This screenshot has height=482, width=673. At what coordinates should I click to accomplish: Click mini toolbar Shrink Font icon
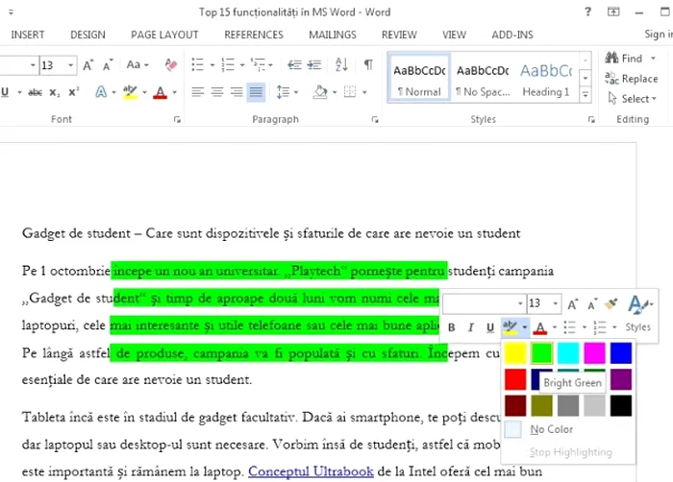pyautogui.click(x=592, y=304)
